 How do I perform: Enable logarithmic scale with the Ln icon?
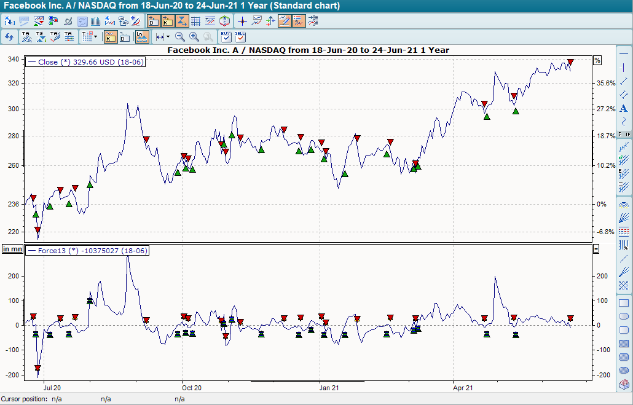coord(141,37)
